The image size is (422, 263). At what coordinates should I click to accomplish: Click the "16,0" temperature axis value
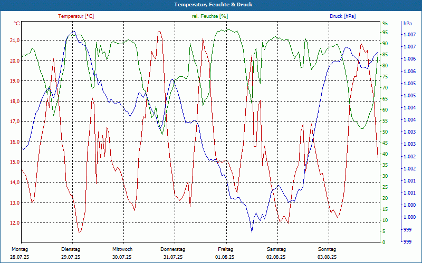pyautogui.click(x=14, y=141)
